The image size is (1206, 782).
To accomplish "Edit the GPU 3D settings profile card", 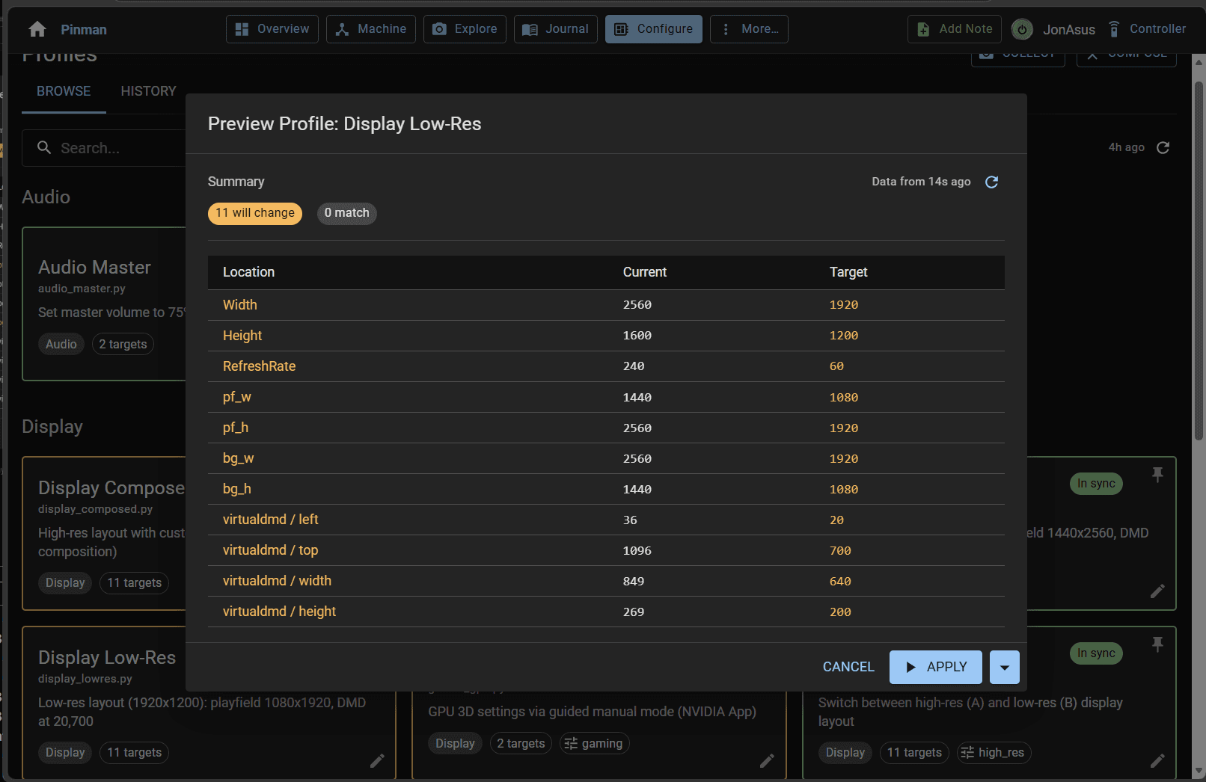I will tap(767, 760).
